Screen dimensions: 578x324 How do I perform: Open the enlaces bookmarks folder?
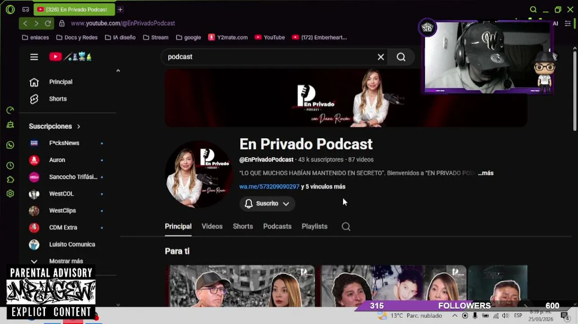(36, 37)
